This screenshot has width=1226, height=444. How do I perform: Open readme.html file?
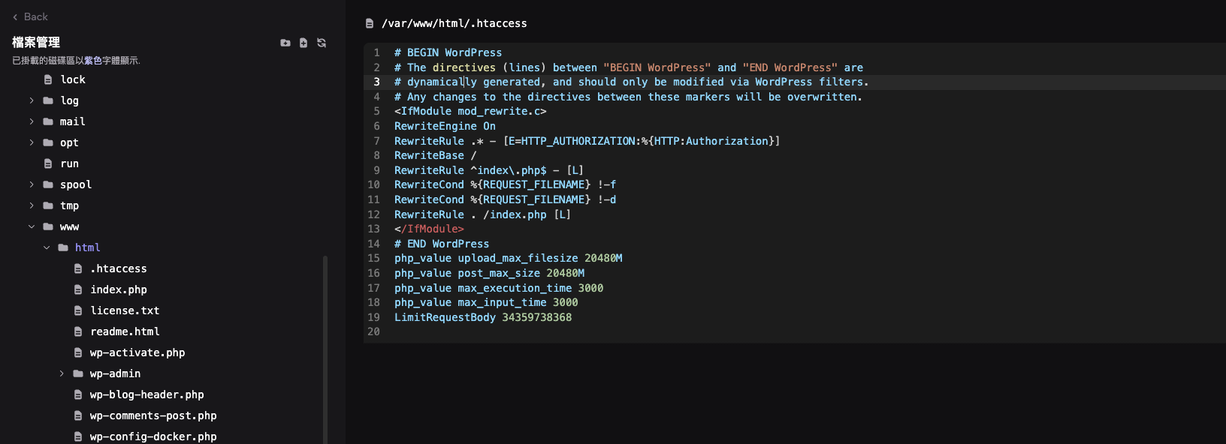[x=125, y=331]
